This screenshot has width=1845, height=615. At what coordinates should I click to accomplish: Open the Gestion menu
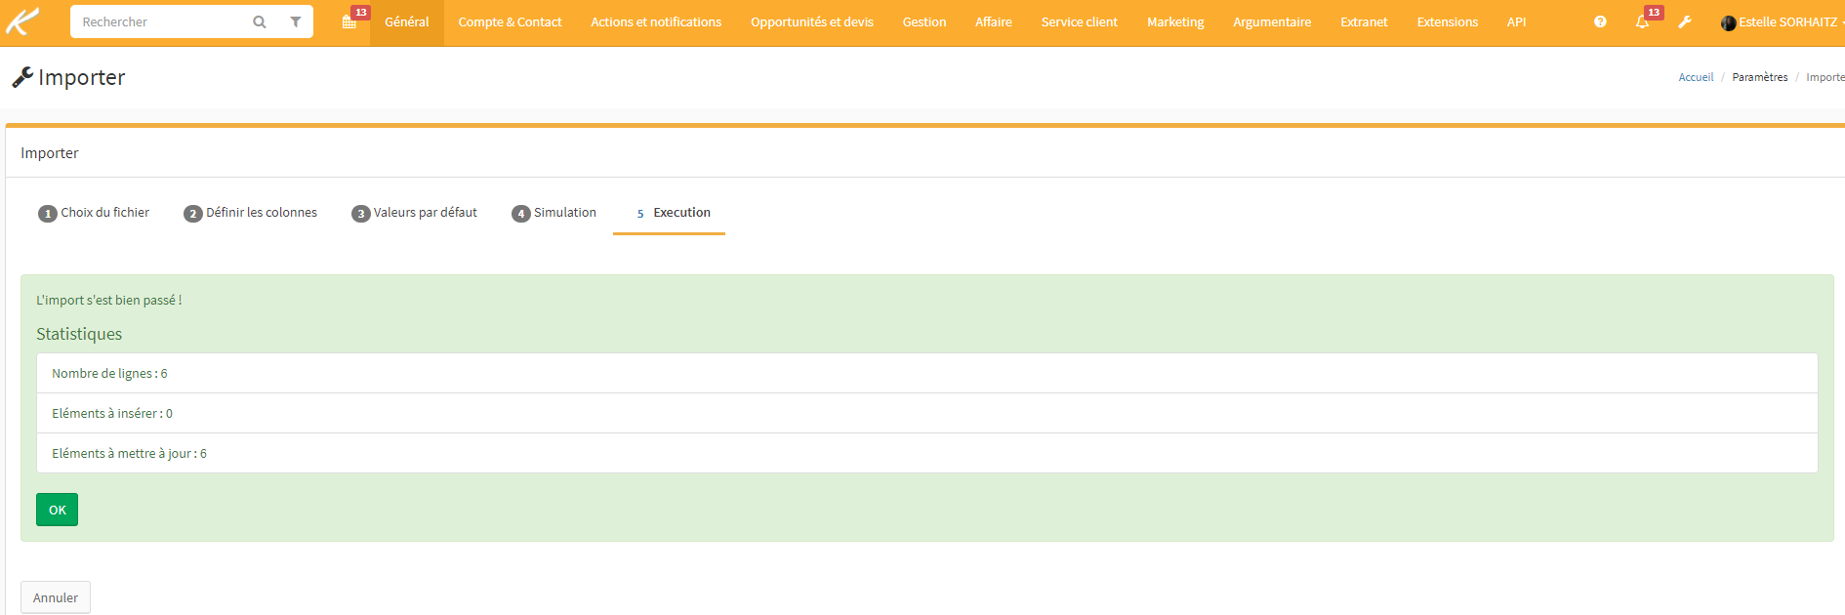[924, 21]
